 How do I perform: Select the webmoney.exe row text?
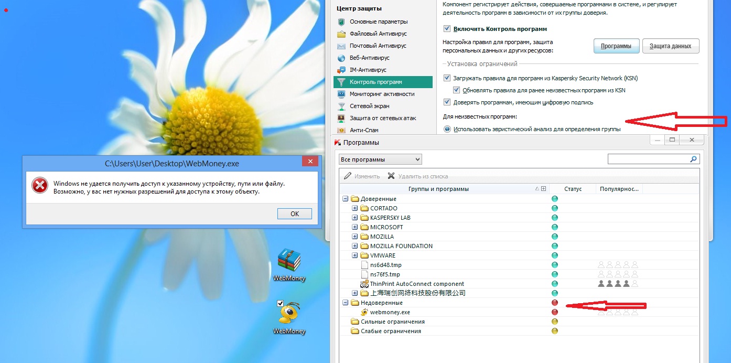(390, 312)
